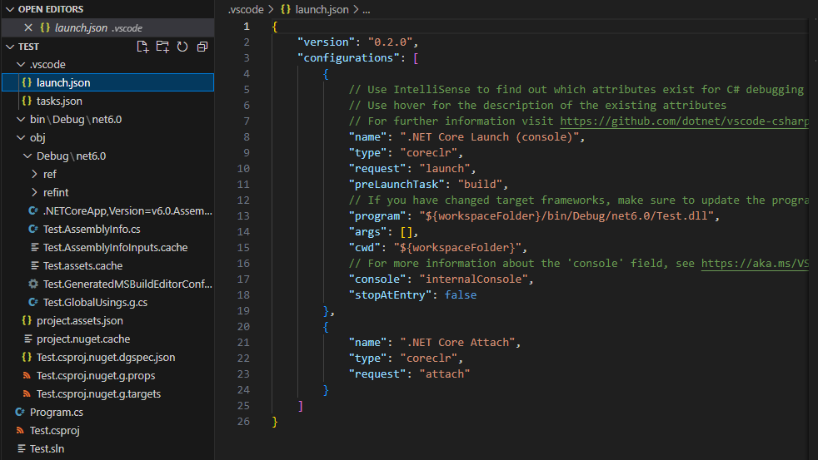Collapse the TEST workspace section
Viewport: 818px width, 460px height.
tap(10, 47)
